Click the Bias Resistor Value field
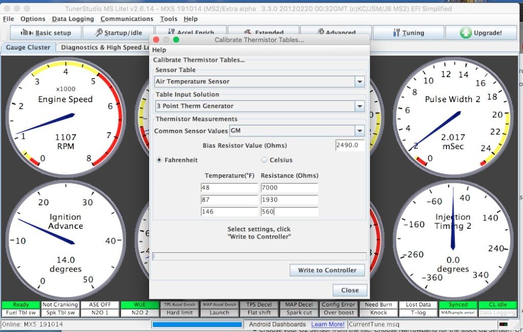 (350, 145)
